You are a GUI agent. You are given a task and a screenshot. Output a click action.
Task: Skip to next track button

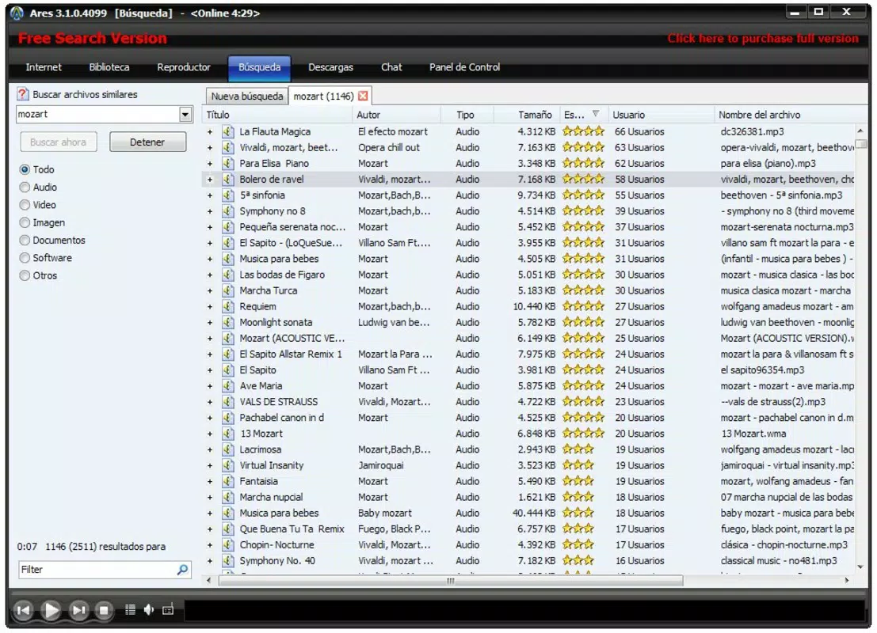pos(78,610)
